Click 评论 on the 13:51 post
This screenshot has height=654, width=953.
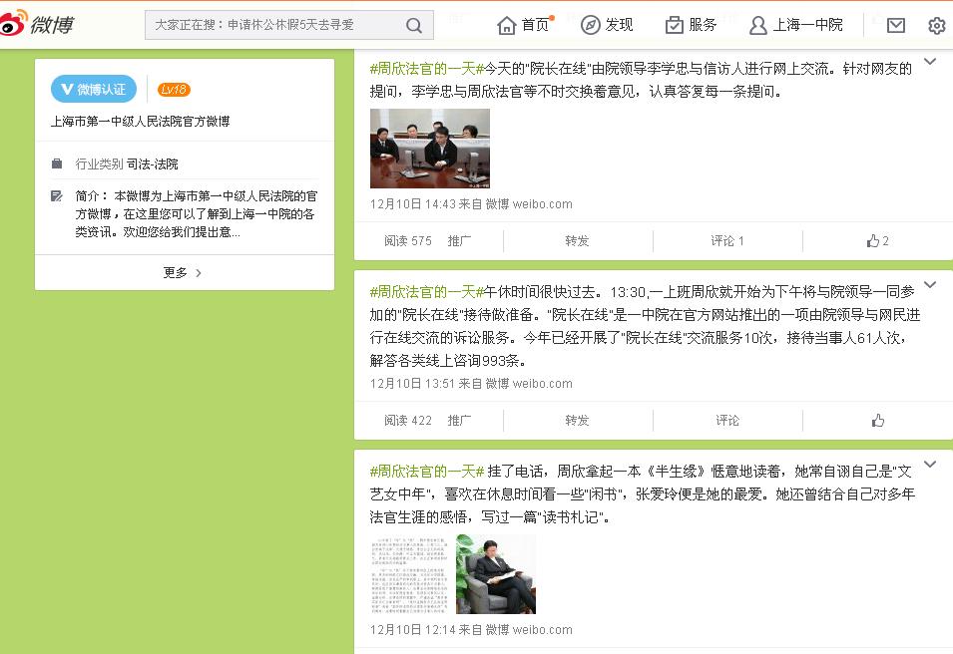coord(727,420)
